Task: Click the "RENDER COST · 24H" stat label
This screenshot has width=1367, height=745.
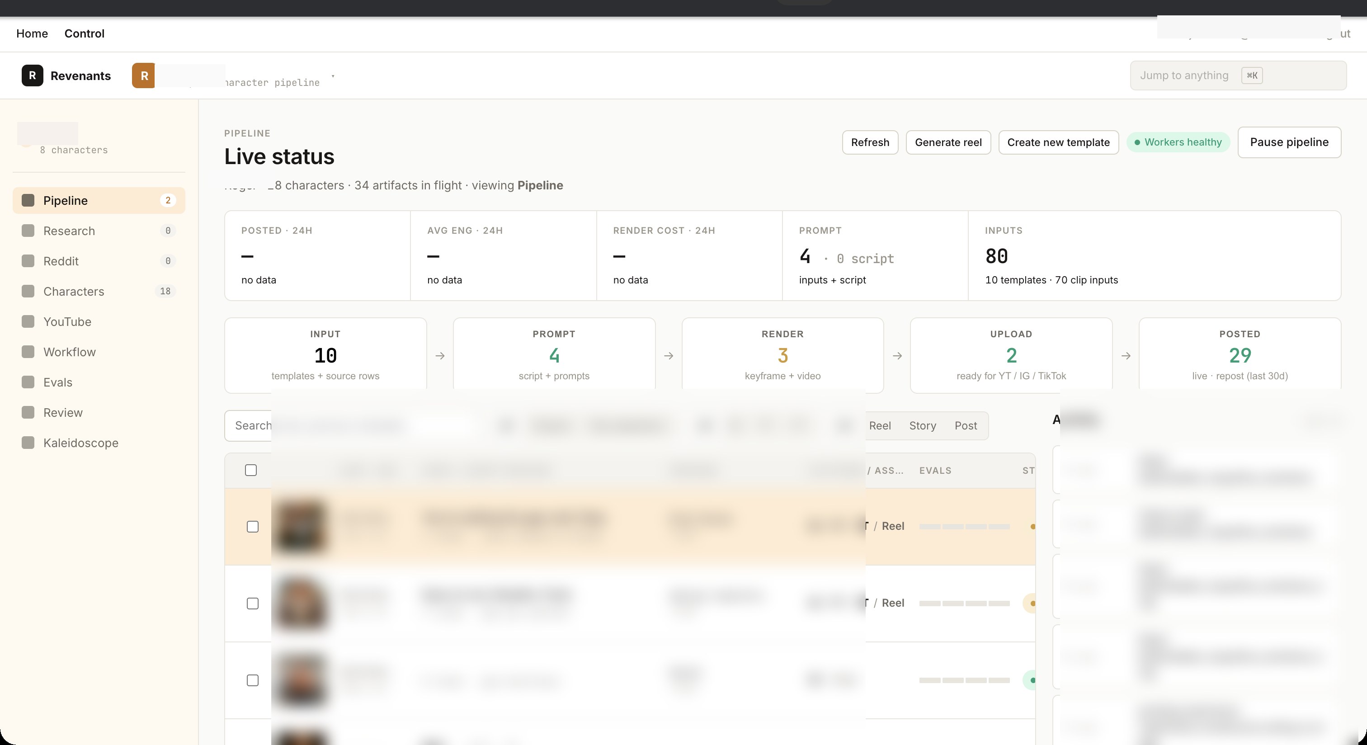Action: point(664,230)
